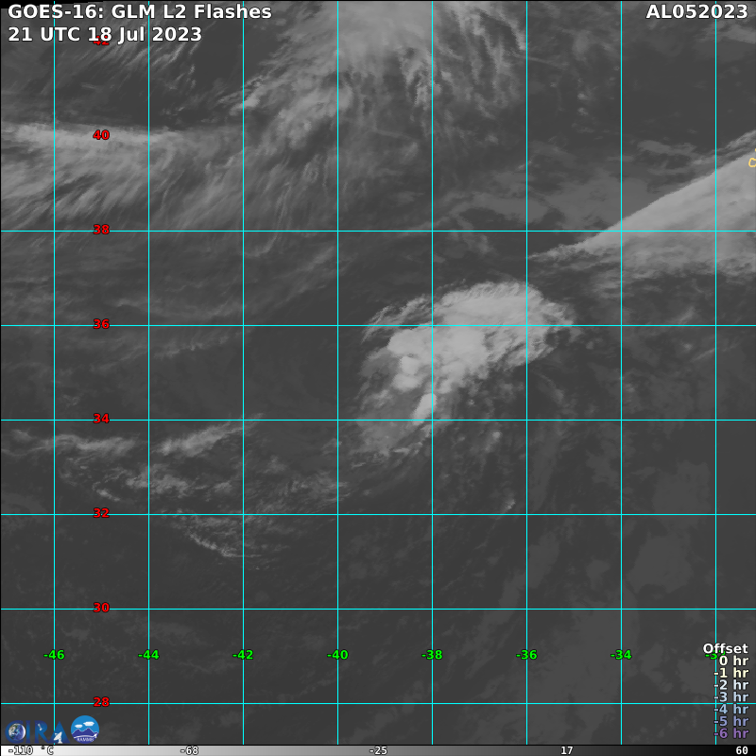
Task: Click the "-68" colorbar tick value
Action: (189, 750)
